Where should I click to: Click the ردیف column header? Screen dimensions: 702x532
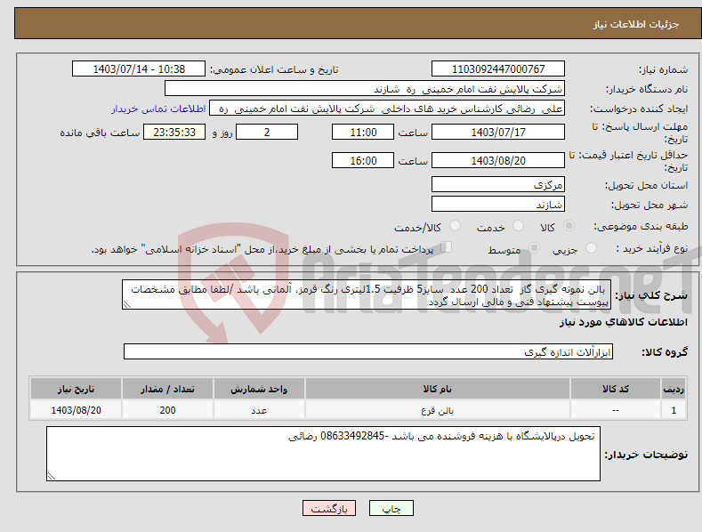[x=674, y=389]
